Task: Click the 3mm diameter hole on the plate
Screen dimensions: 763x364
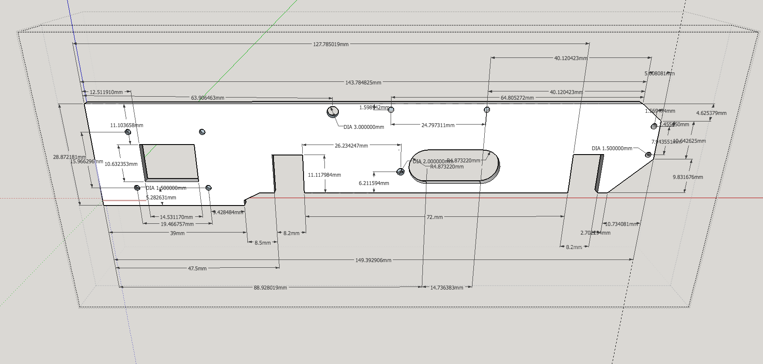Action: 333,112
